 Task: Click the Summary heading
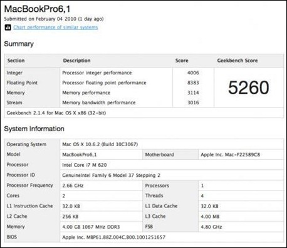[19, 44]
